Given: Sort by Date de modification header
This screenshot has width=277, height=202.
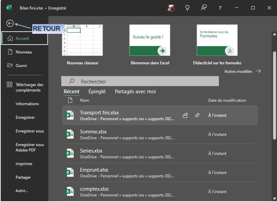Looking at the screenshot, I should point(227,100).
